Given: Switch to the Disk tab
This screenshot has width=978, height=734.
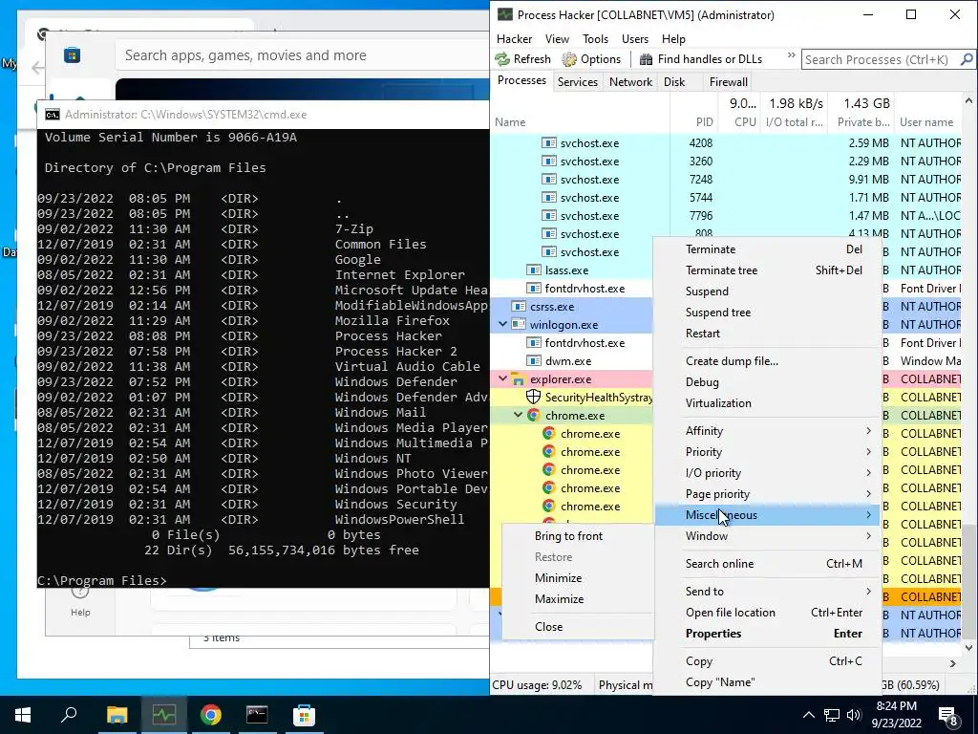Looking at the screenshot, I should point(674,82).
